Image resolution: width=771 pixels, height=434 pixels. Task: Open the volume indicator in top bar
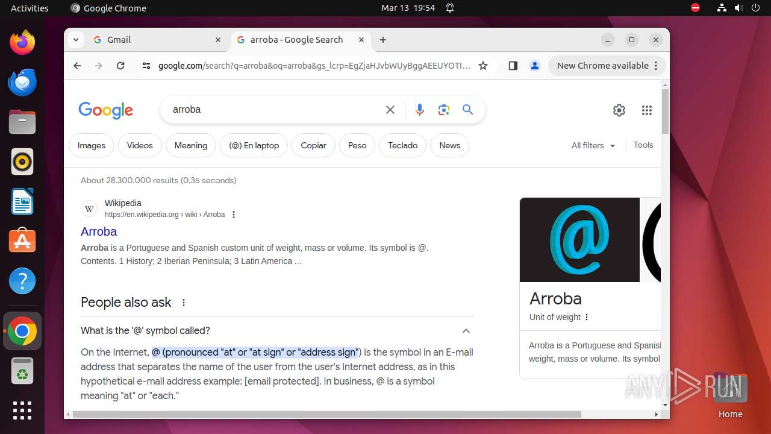pyautogui.click(x=738, y=8)
